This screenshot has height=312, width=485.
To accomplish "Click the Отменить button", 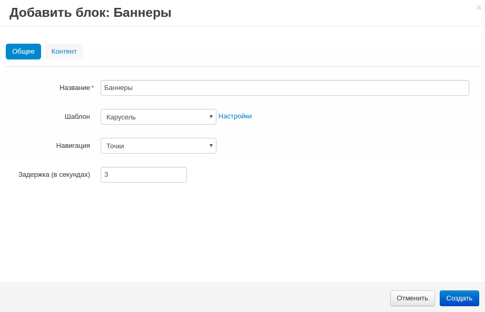I will (x=412, y=298).
